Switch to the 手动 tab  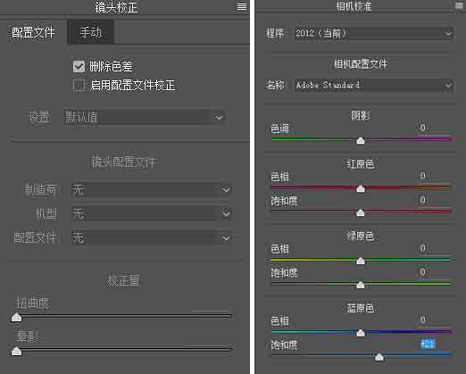90,32
